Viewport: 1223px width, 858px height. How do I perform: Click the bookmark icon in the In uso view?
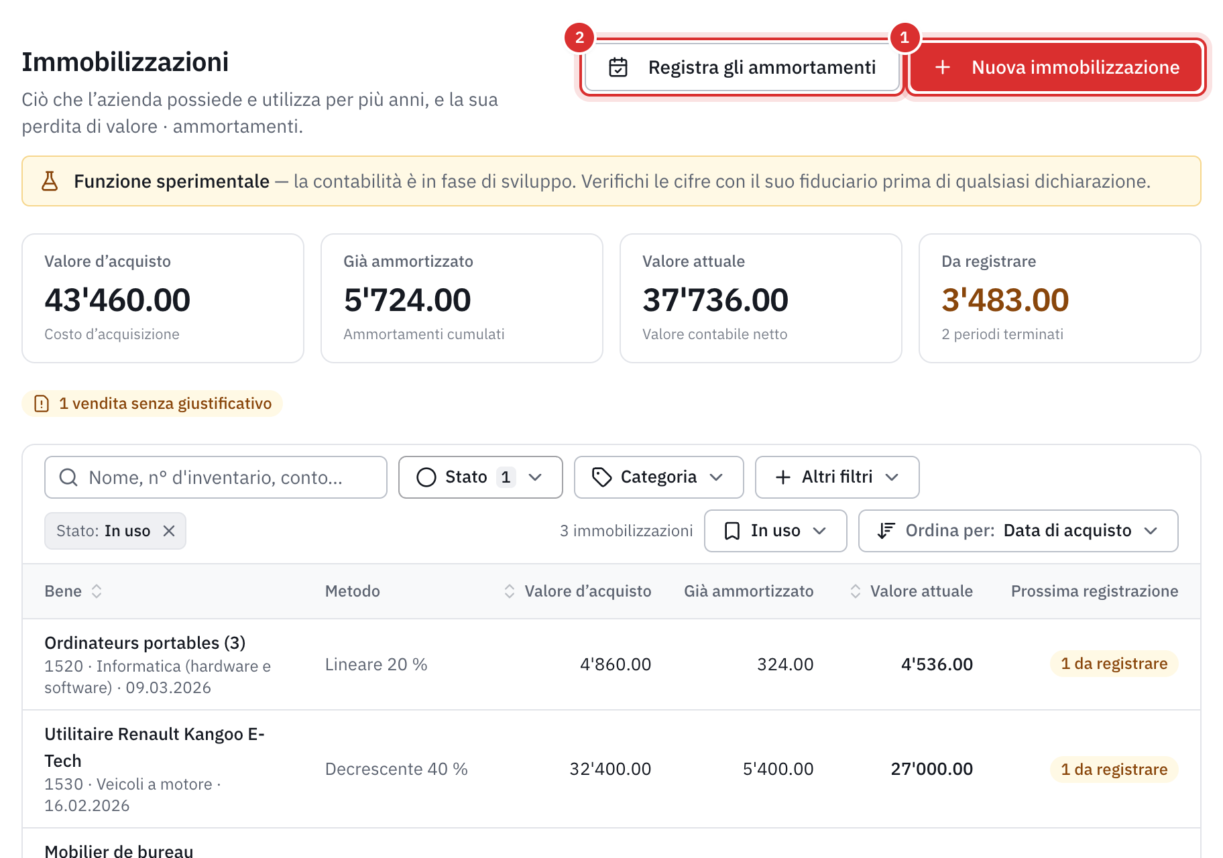click(732, 531)
